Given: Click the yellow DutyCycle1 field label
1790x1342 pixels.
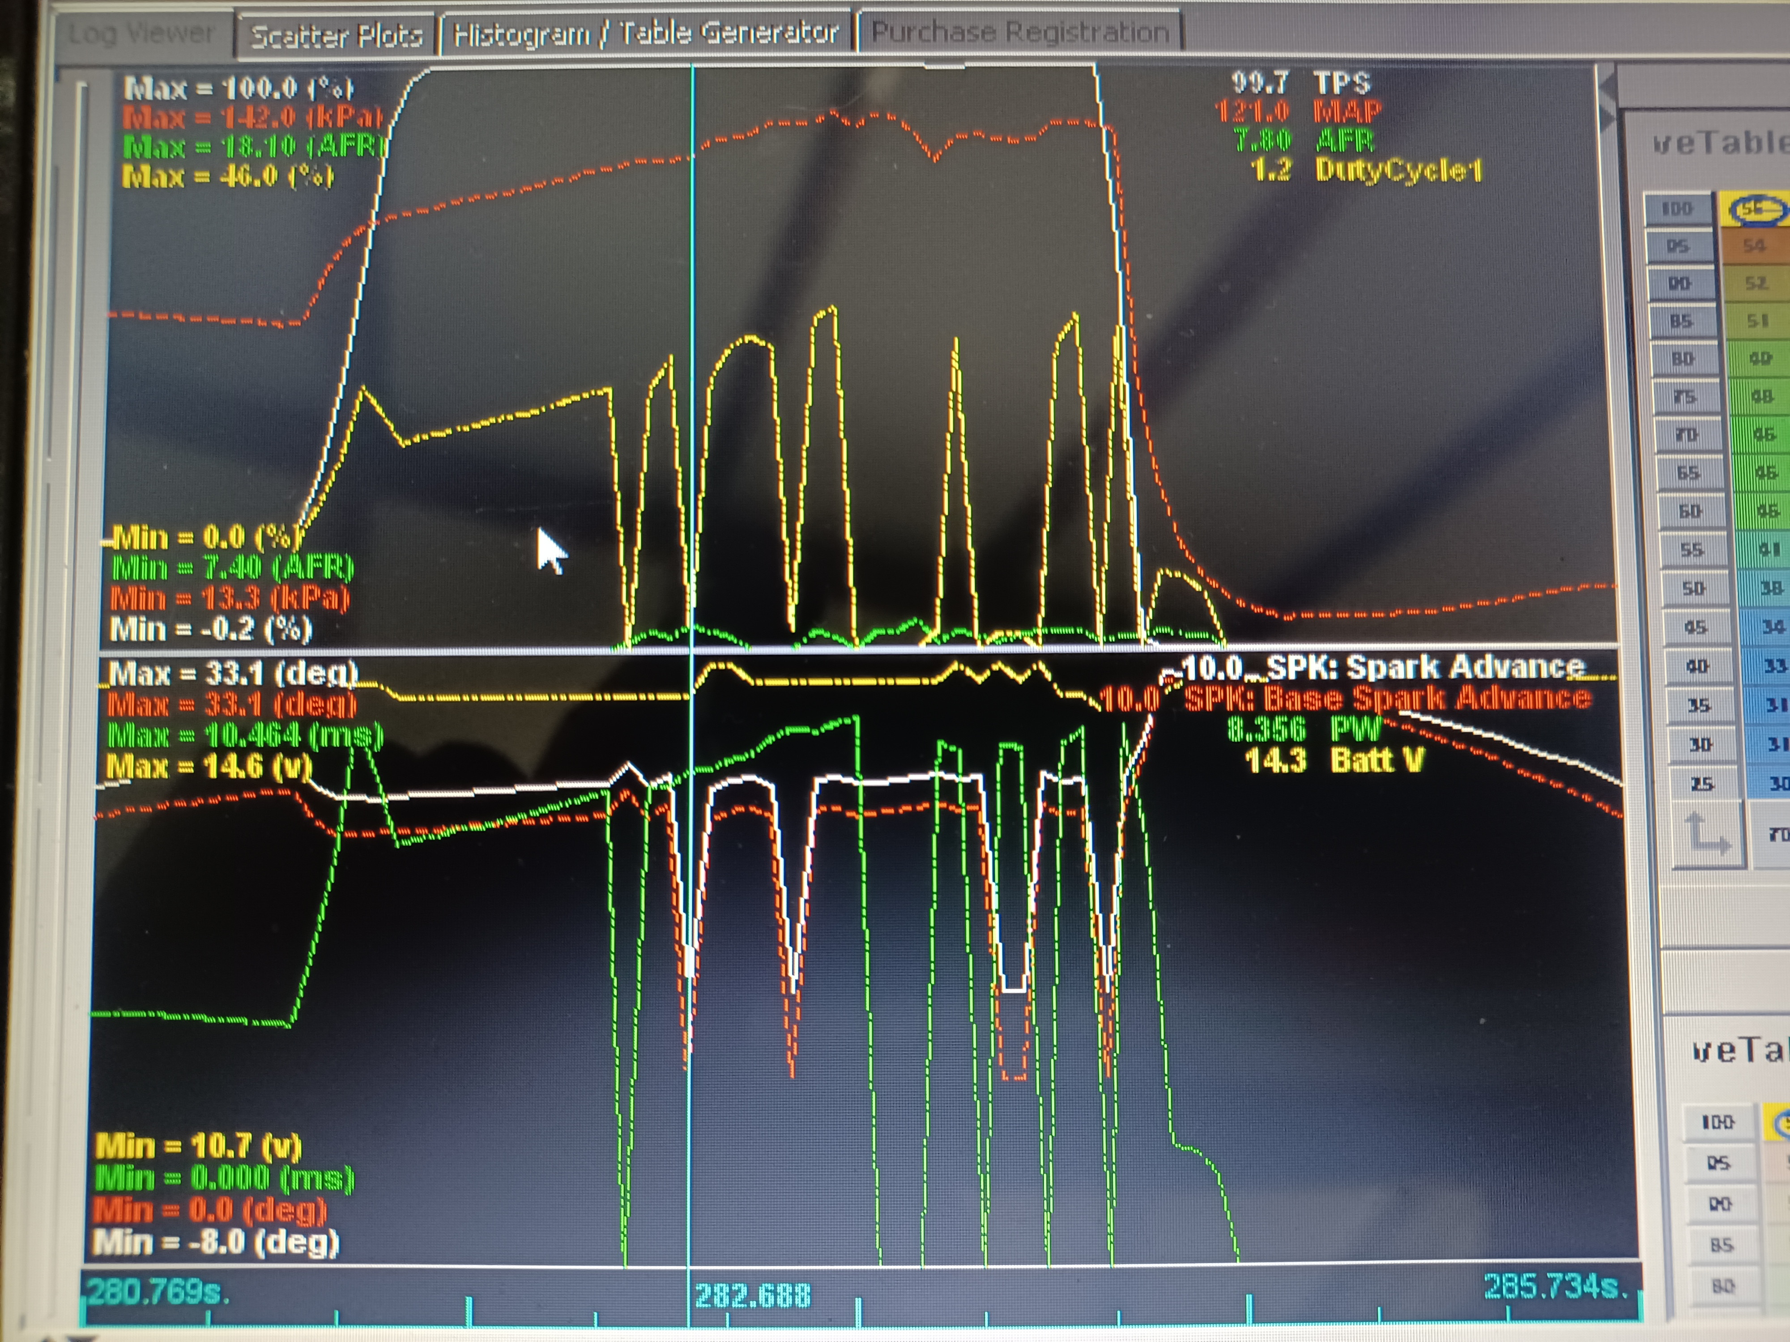Looking at the screenshot, I should click(x=1398, y=170).
